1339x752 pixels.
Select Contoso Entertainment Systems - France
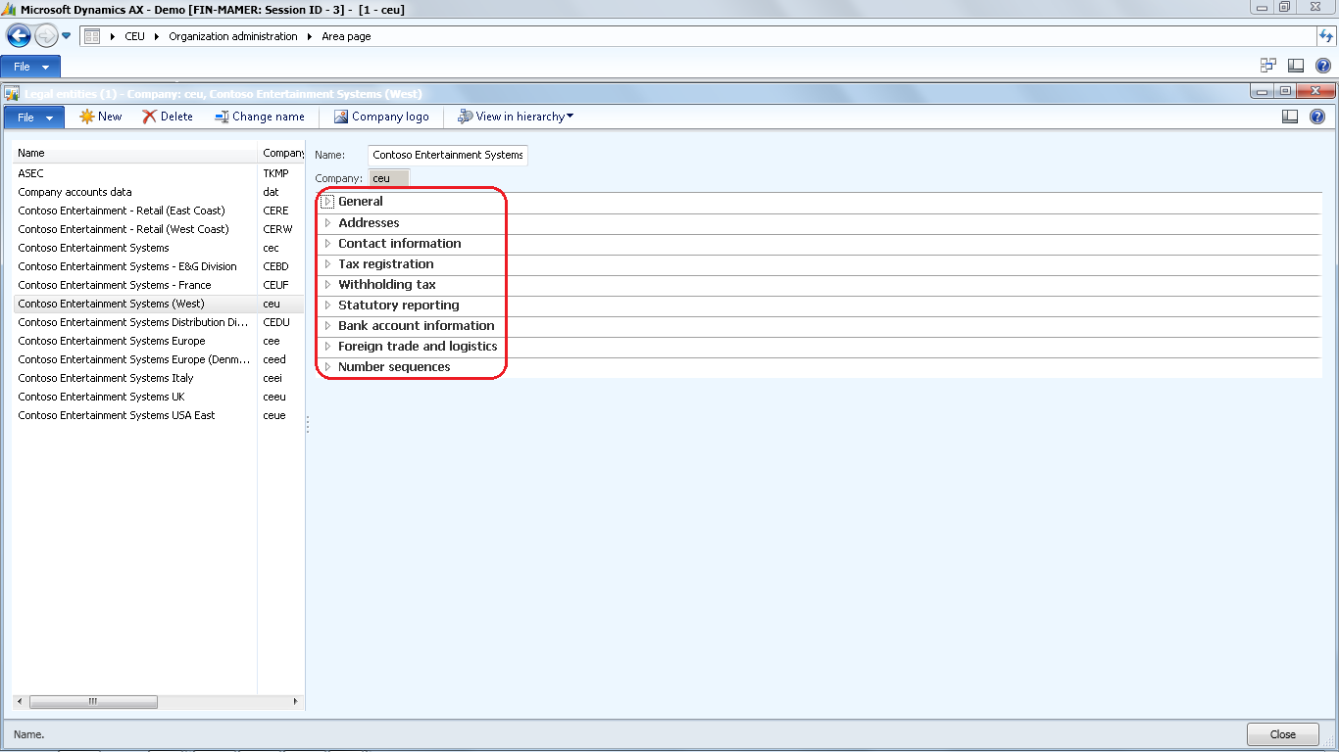pyautogui.click(x=159, y=285)
